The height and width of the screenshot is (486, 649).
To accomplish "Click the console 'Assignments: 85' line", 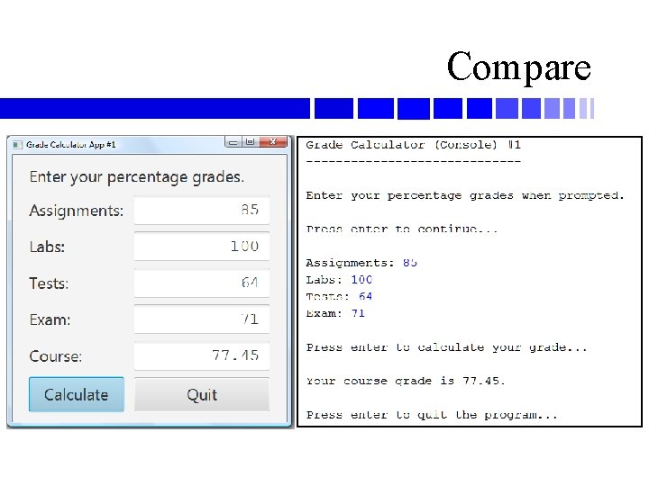I will tap(361, 263).
